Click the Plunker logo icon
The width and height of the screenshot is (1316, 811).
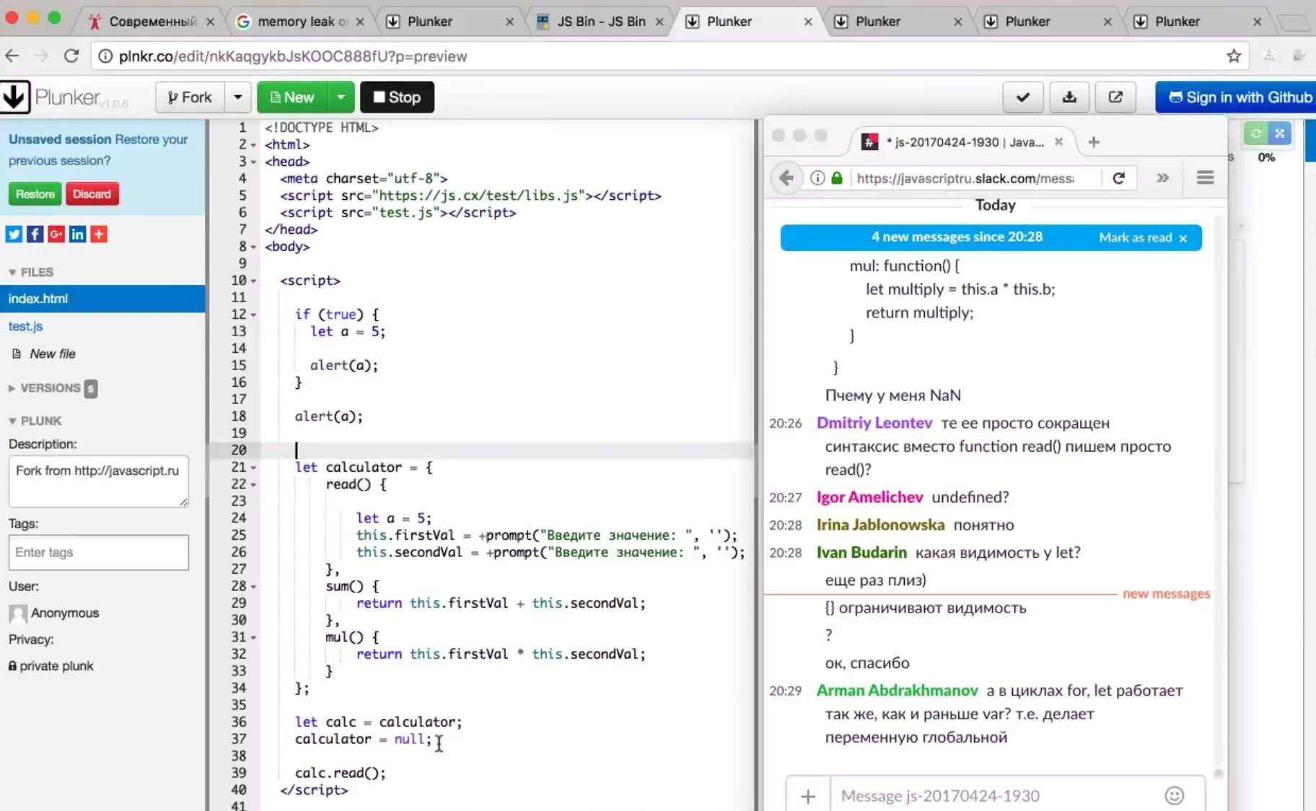coord(14,97)
